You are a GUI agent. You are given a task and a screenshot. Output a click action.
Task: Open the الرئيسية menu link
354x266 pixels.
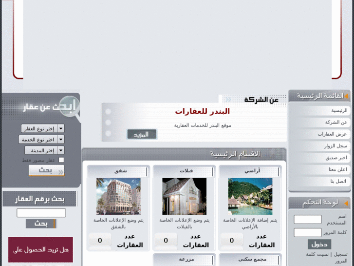point(339,110)
